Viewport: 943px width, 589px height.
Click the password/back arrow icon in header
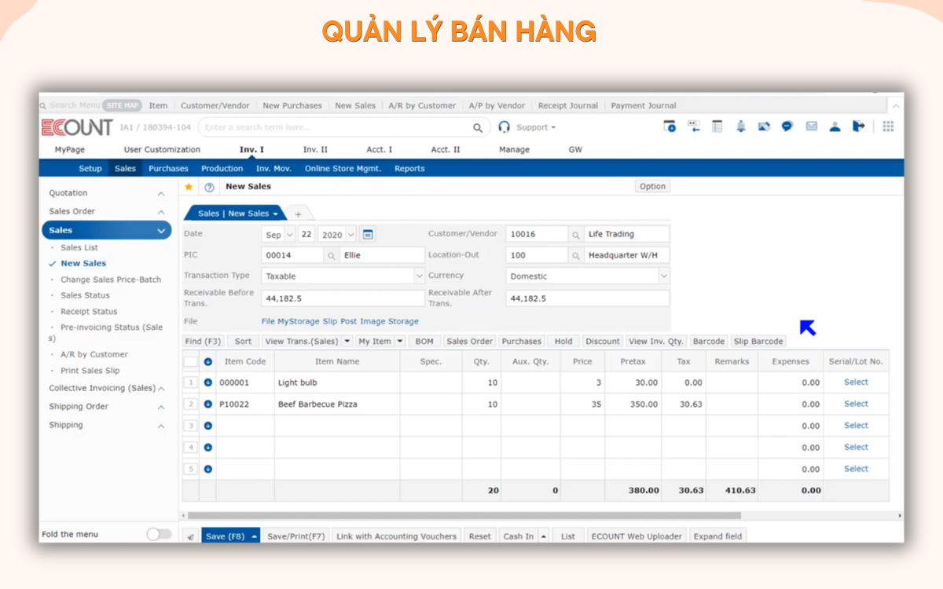(694, 126)
